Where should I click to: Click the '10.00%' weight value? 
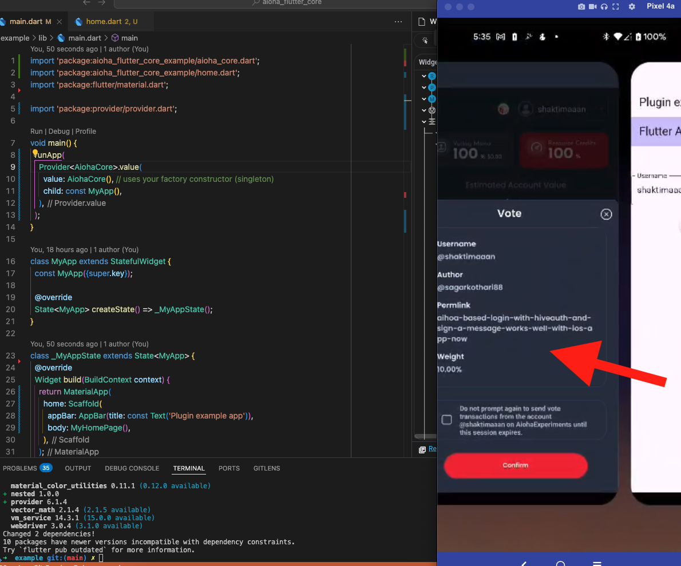point(449,369)
